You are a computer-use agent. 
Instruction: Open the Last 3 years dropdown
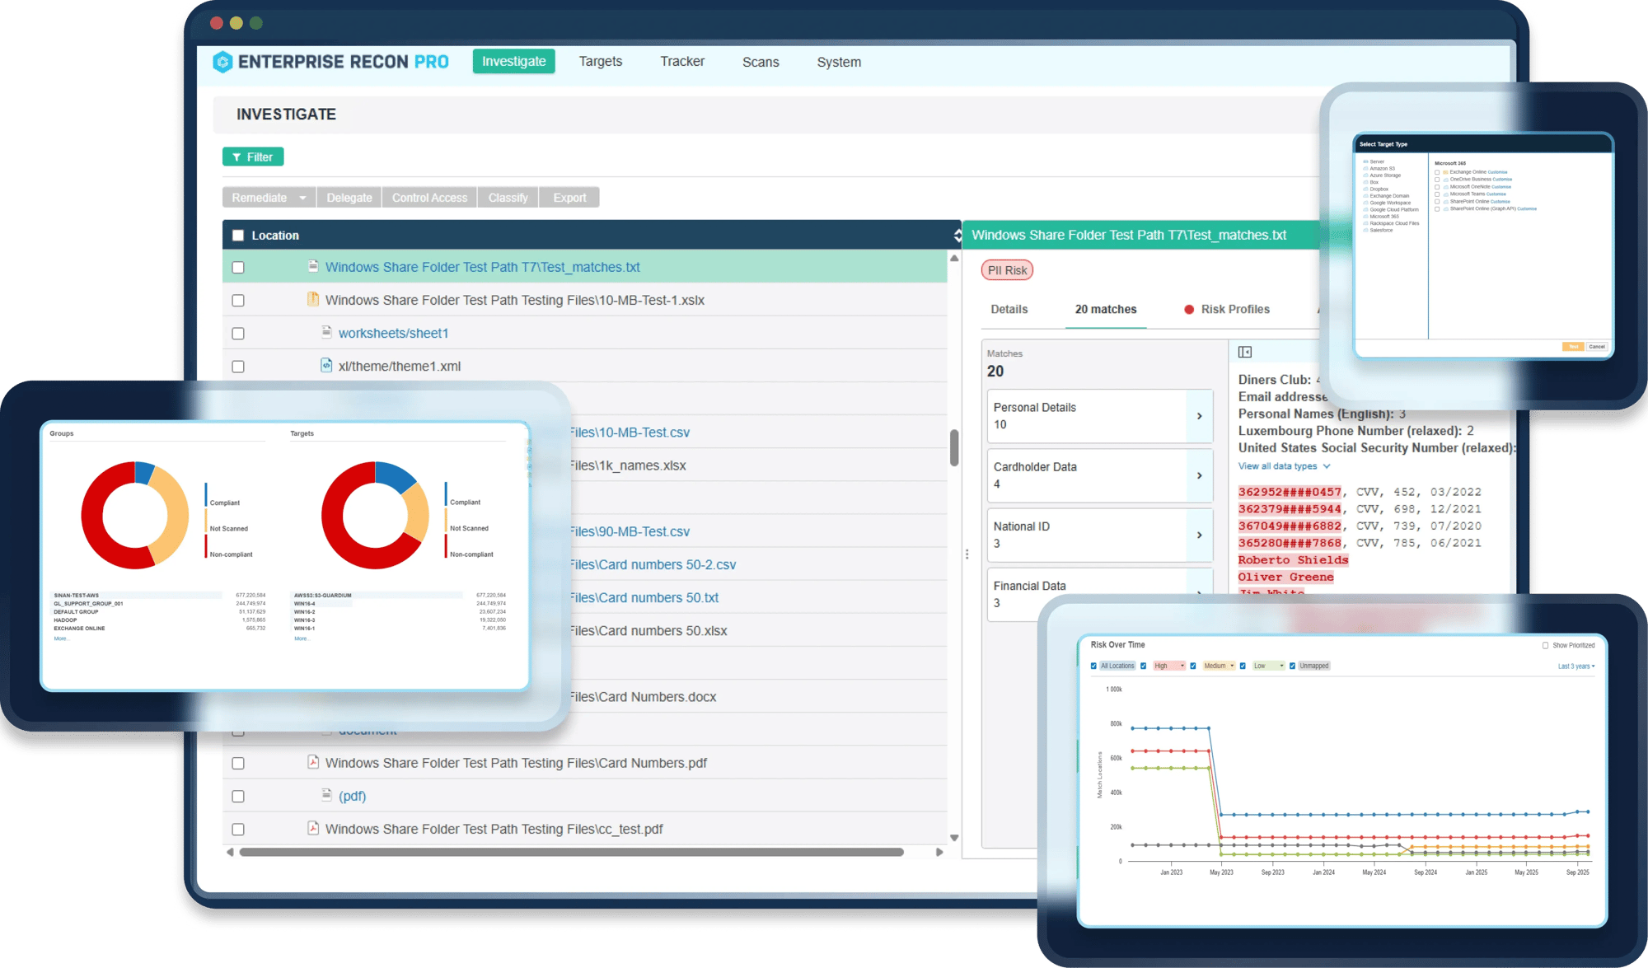tap(1575, 666)
